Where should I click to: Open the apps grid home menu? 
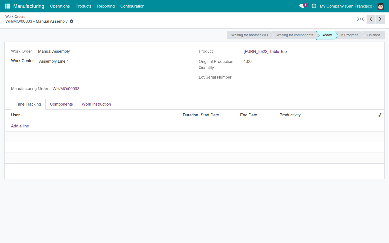[7, 6]
